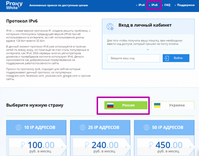Viewport: 199px width, 156px height.
Task: Select the Украина country tab
Action: pos(173,105)
